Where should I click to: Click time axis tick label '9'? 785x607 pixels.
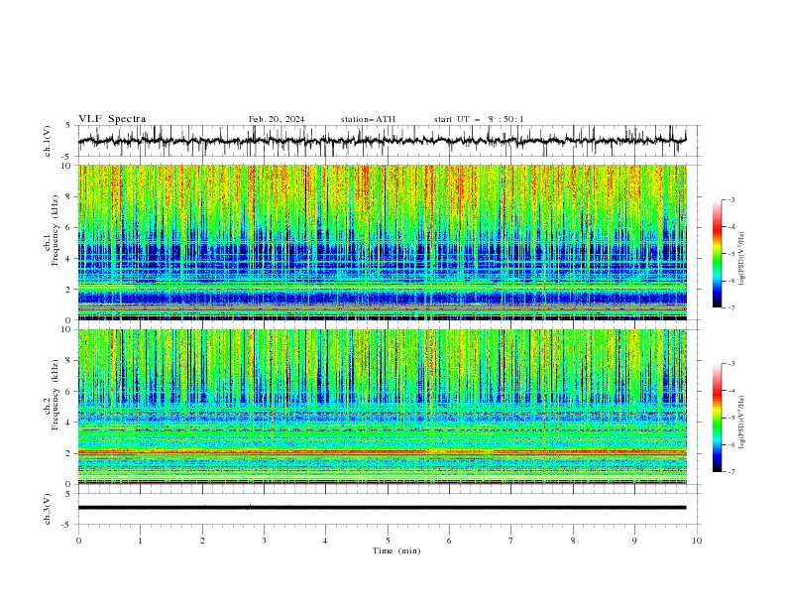point(634,541)
